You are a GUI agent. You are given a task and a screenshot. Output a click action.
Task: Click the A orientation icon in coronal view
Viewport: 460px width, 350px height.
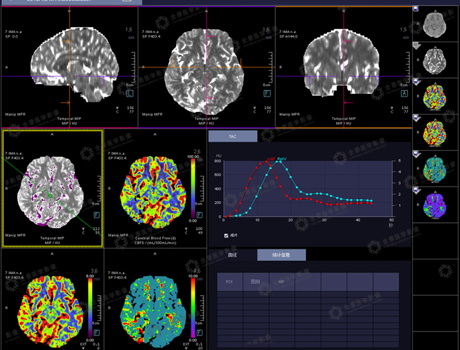click(403, 95)
